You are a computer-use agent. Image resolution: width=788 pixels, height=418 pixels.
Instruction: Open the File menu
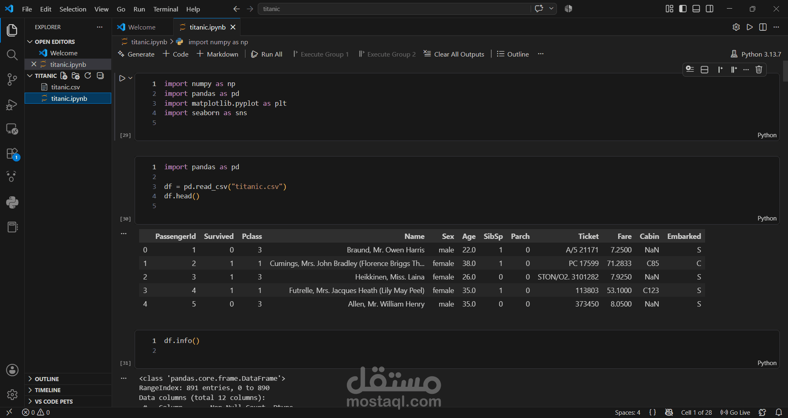(27, 9)
